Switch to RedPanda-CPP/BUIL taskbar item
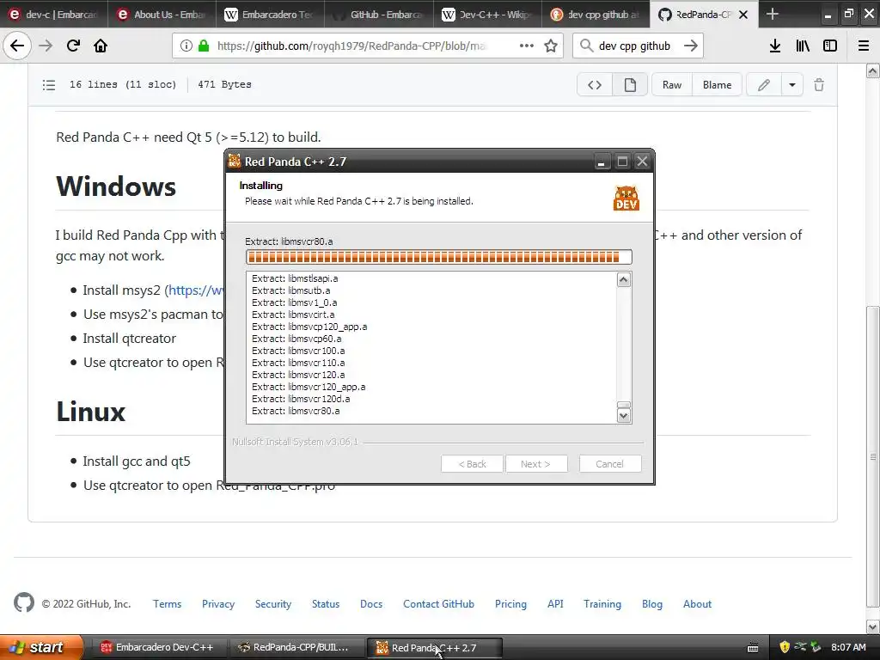 (x=296, y=647)
